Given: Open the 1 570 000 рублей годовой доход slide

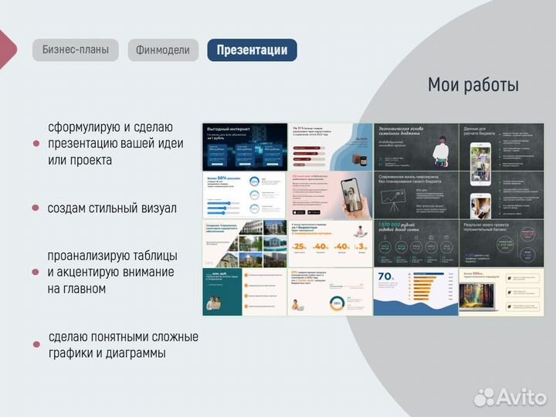Looking at the screenshot, I should point(416,243).
